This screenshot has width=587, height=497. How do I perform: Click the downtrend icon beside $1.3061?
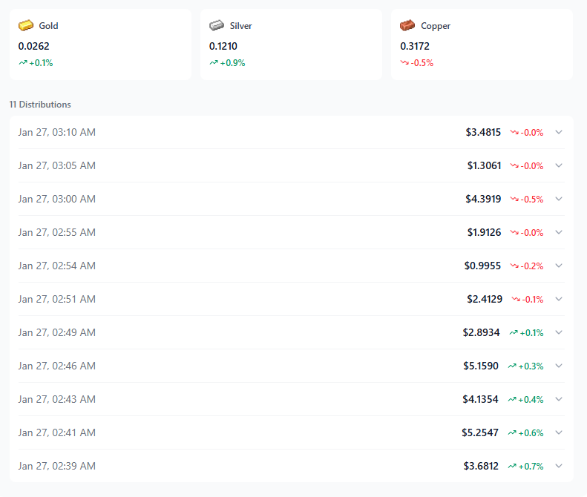514,165
